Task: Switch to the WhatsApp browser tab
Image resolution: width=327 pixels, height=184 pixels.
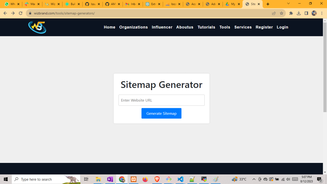Action: coord(10,4)
